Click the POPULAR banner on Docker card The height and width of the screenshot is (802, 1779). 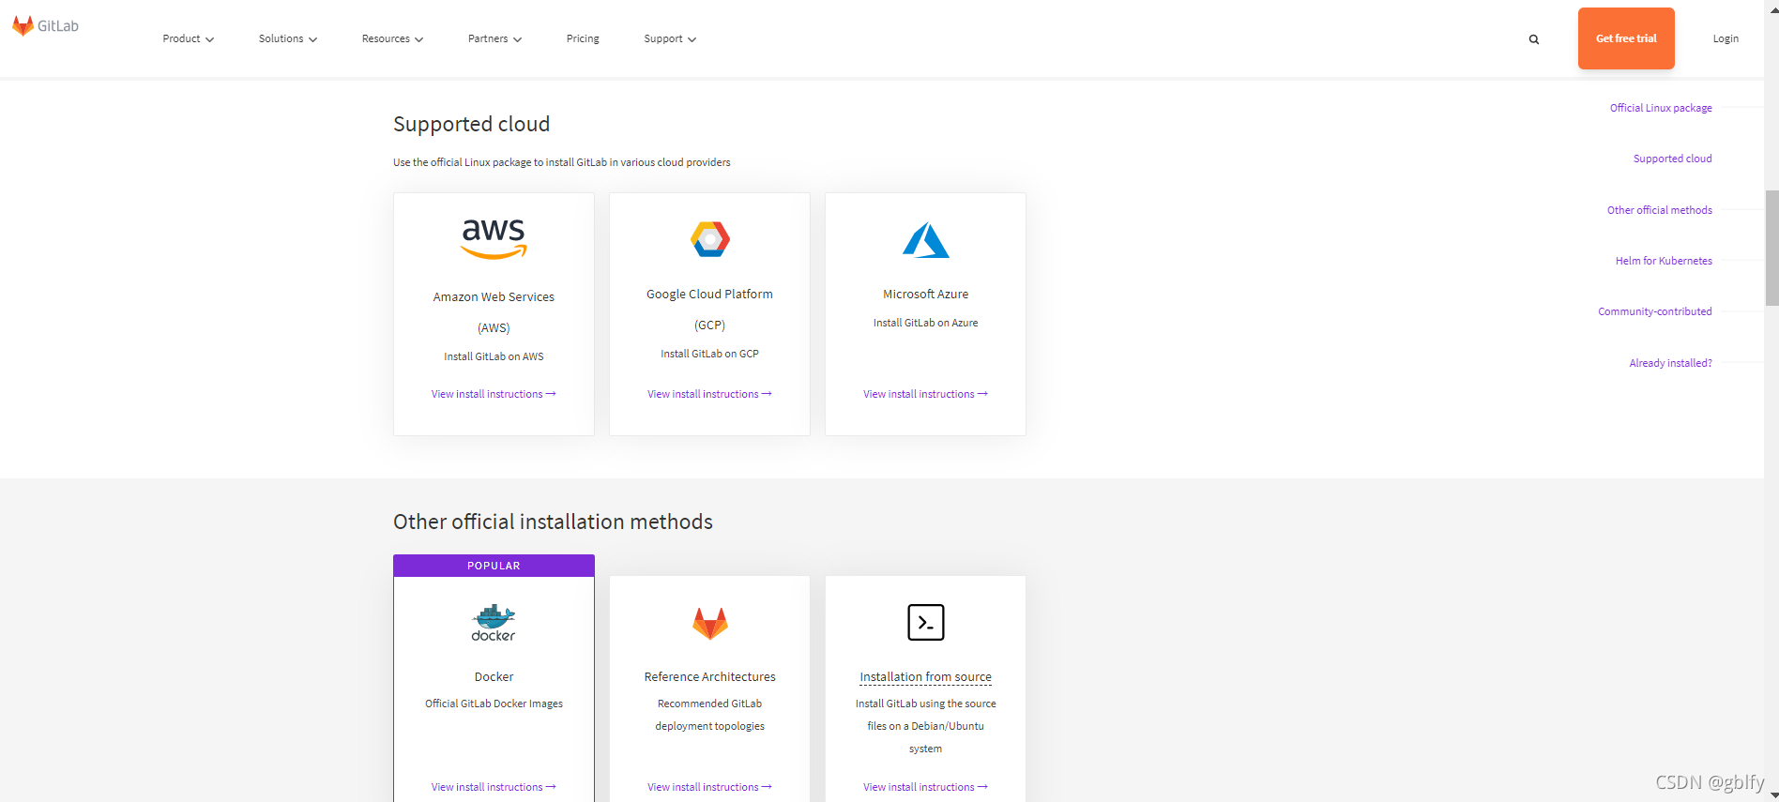click(x=494, y=566)
